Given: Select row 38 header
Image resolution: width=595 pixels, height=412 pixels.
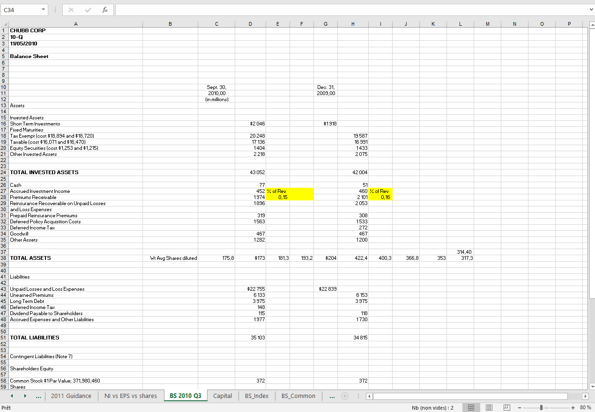Looking at the screenshot, I should click(x=4, y=258).
